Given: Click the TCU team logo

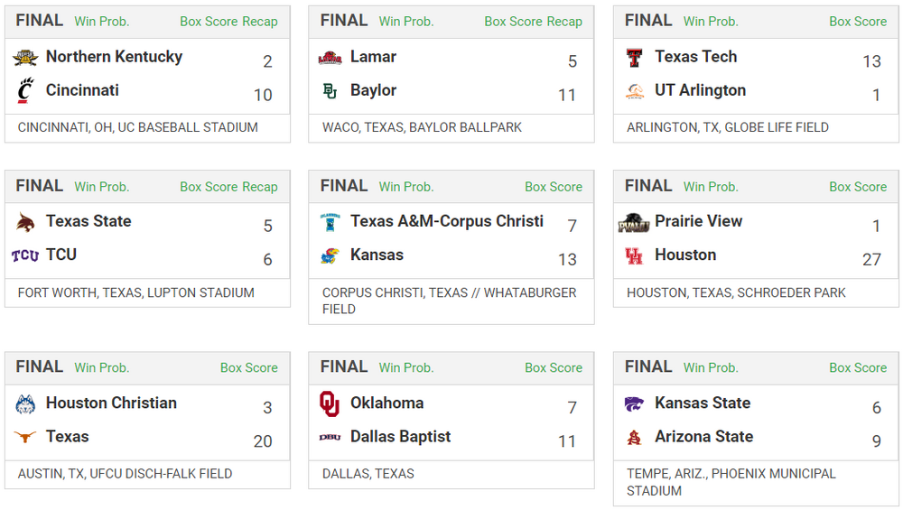Looking at the screenshot, I should [25, 255].
